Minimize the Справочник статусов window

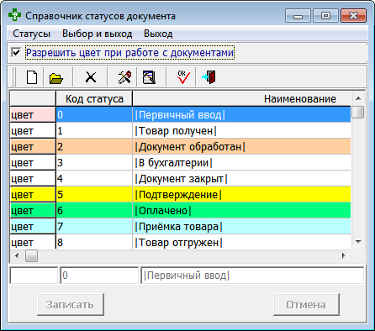(x=298, y=16)
